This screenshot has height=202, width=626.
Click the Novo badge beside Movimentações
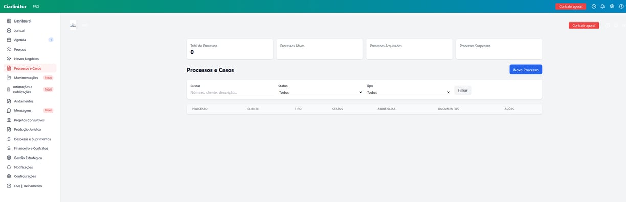(x=48, y=78)
